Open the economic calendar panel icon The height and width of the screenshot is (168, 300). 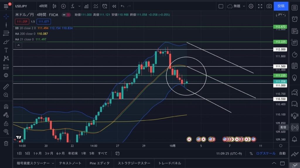[x=295, y=66]
